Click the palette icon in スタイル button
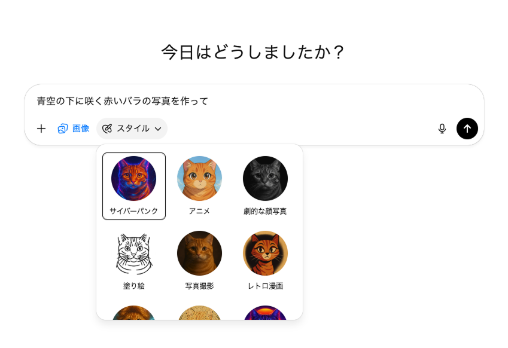Screen dimensions: 508x348 coord(107,129)
